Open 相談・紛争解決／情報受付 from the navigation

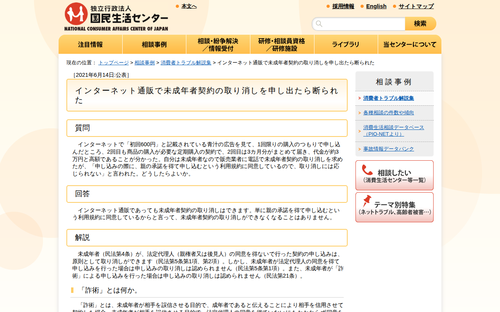218,44
